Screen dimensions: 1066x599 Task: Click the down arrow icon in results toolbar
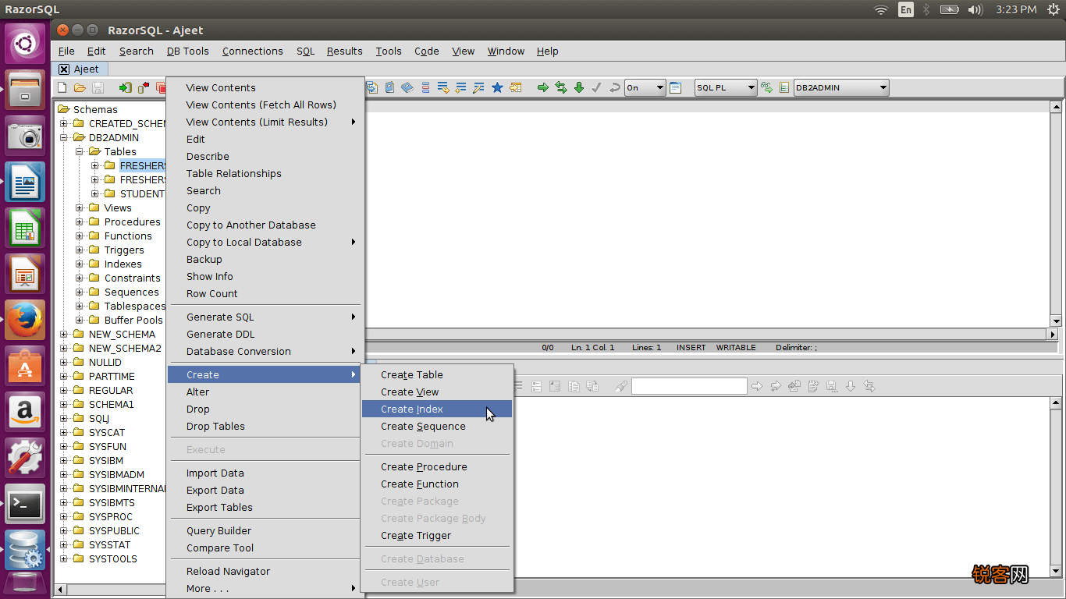coord(851,386)
